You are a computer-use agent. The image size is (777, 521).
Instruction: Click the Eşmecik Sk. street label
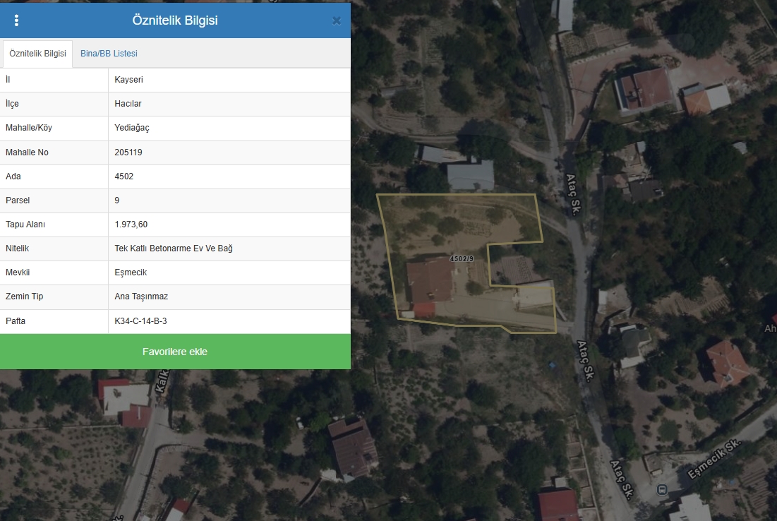(x=715, y=459)
